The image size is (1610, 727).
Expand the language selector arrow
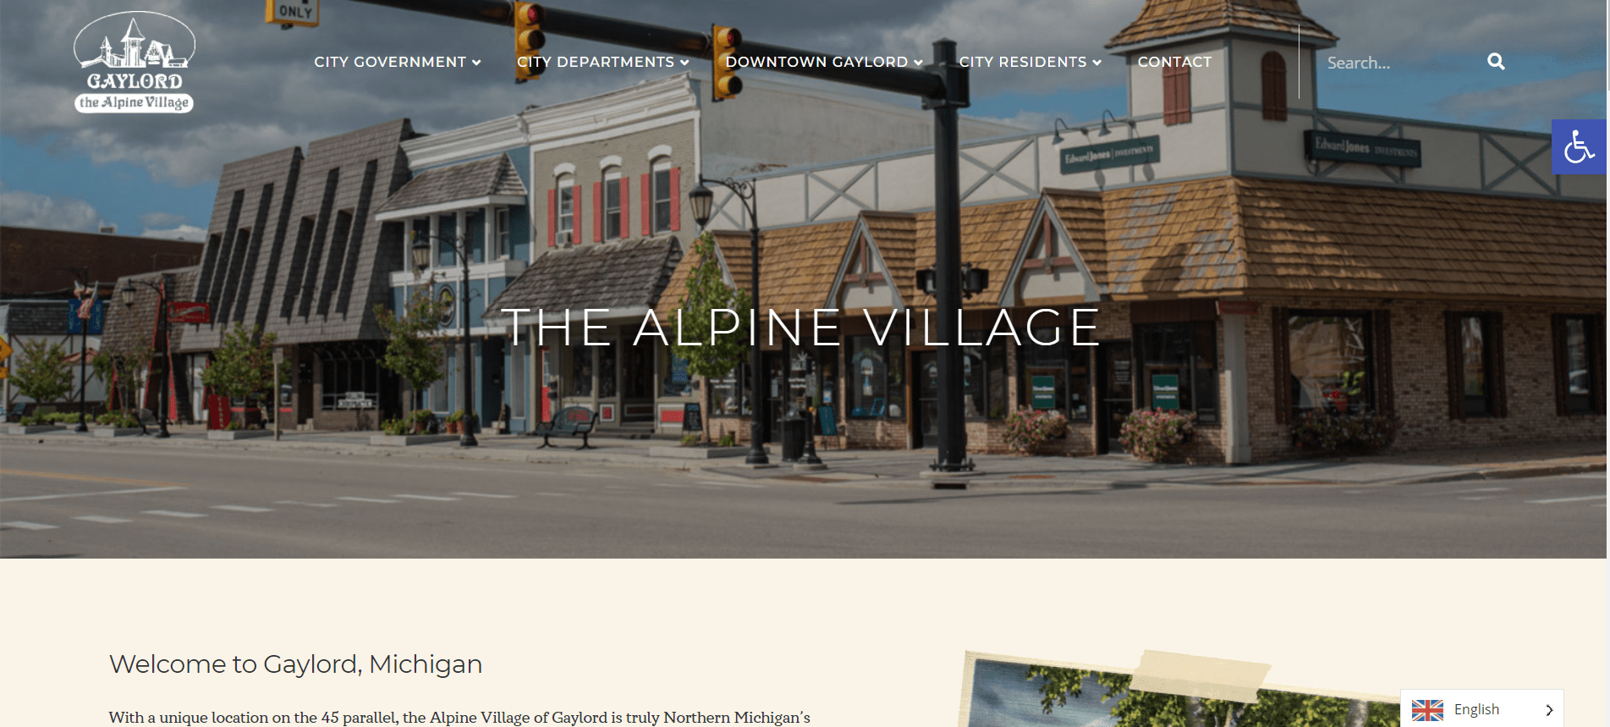tap(1549, 710)
